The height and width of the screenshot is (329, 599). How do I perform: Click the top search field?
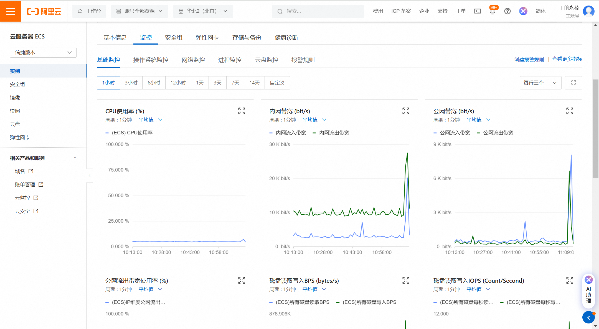pyautogui.click(x=318, y=11)
